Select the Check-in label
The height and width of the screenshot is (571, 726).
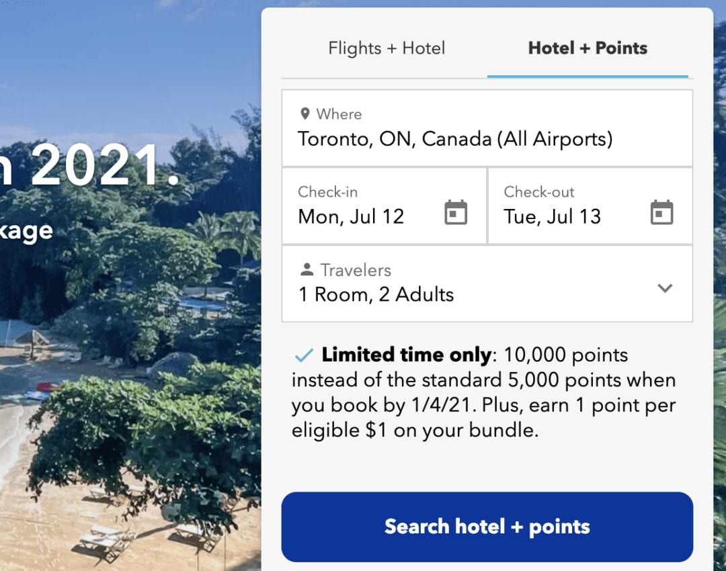328,191
